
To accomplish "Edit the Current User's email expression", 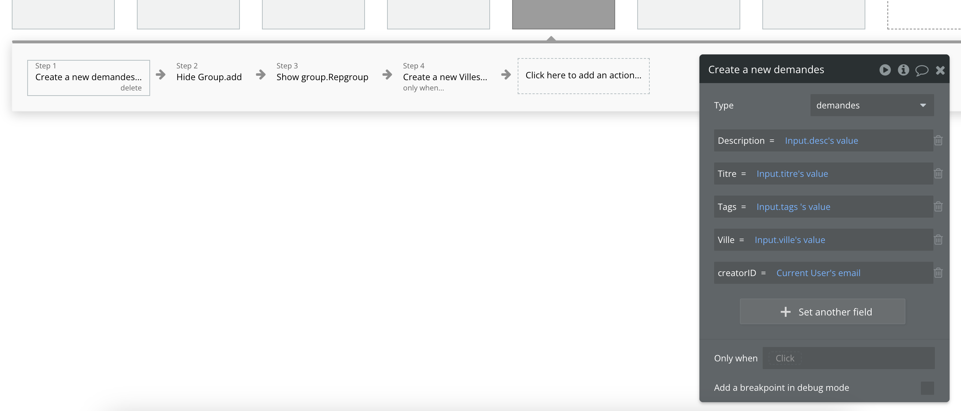I will point(818,273).
